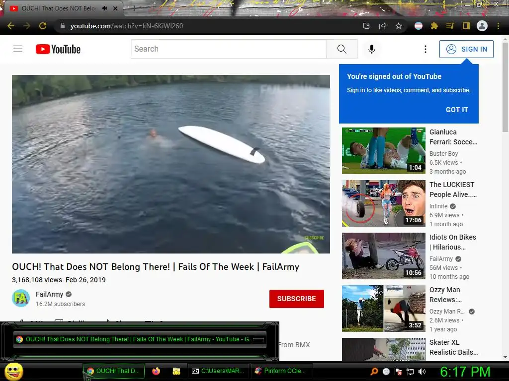This screenshot has height=381, width=509.
Task: Click the smiley Start button
Action: [14, 372]
